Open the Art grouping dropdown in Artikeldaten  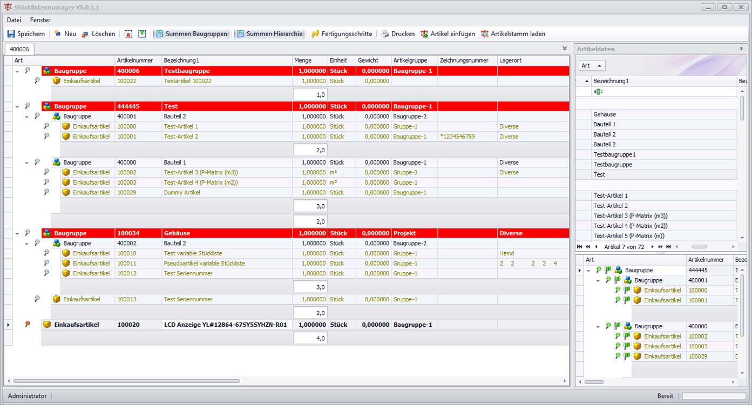point(592,65)
